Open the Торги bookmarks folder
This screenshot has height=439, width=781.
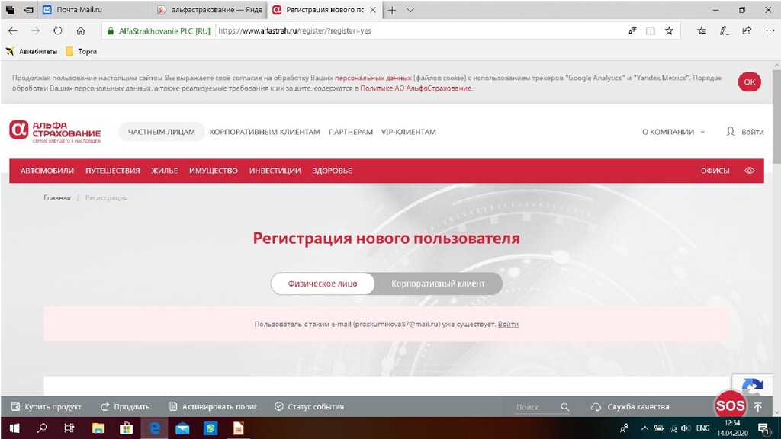coord(81,51)
